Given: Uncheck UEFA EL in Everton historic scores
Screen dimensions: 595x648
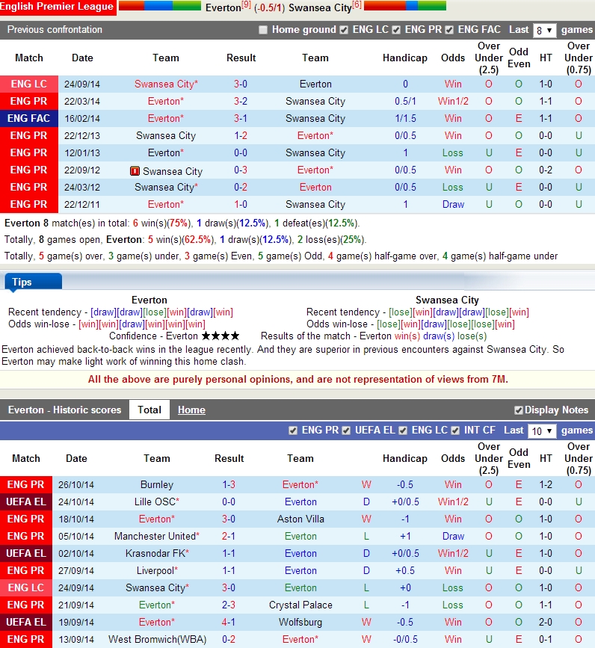Looking at the screenshot, I should pos(346,431).
